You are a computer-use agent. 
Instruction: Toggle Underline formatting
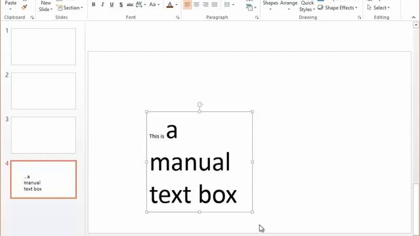pyautogui.click(x=112, y=5)
